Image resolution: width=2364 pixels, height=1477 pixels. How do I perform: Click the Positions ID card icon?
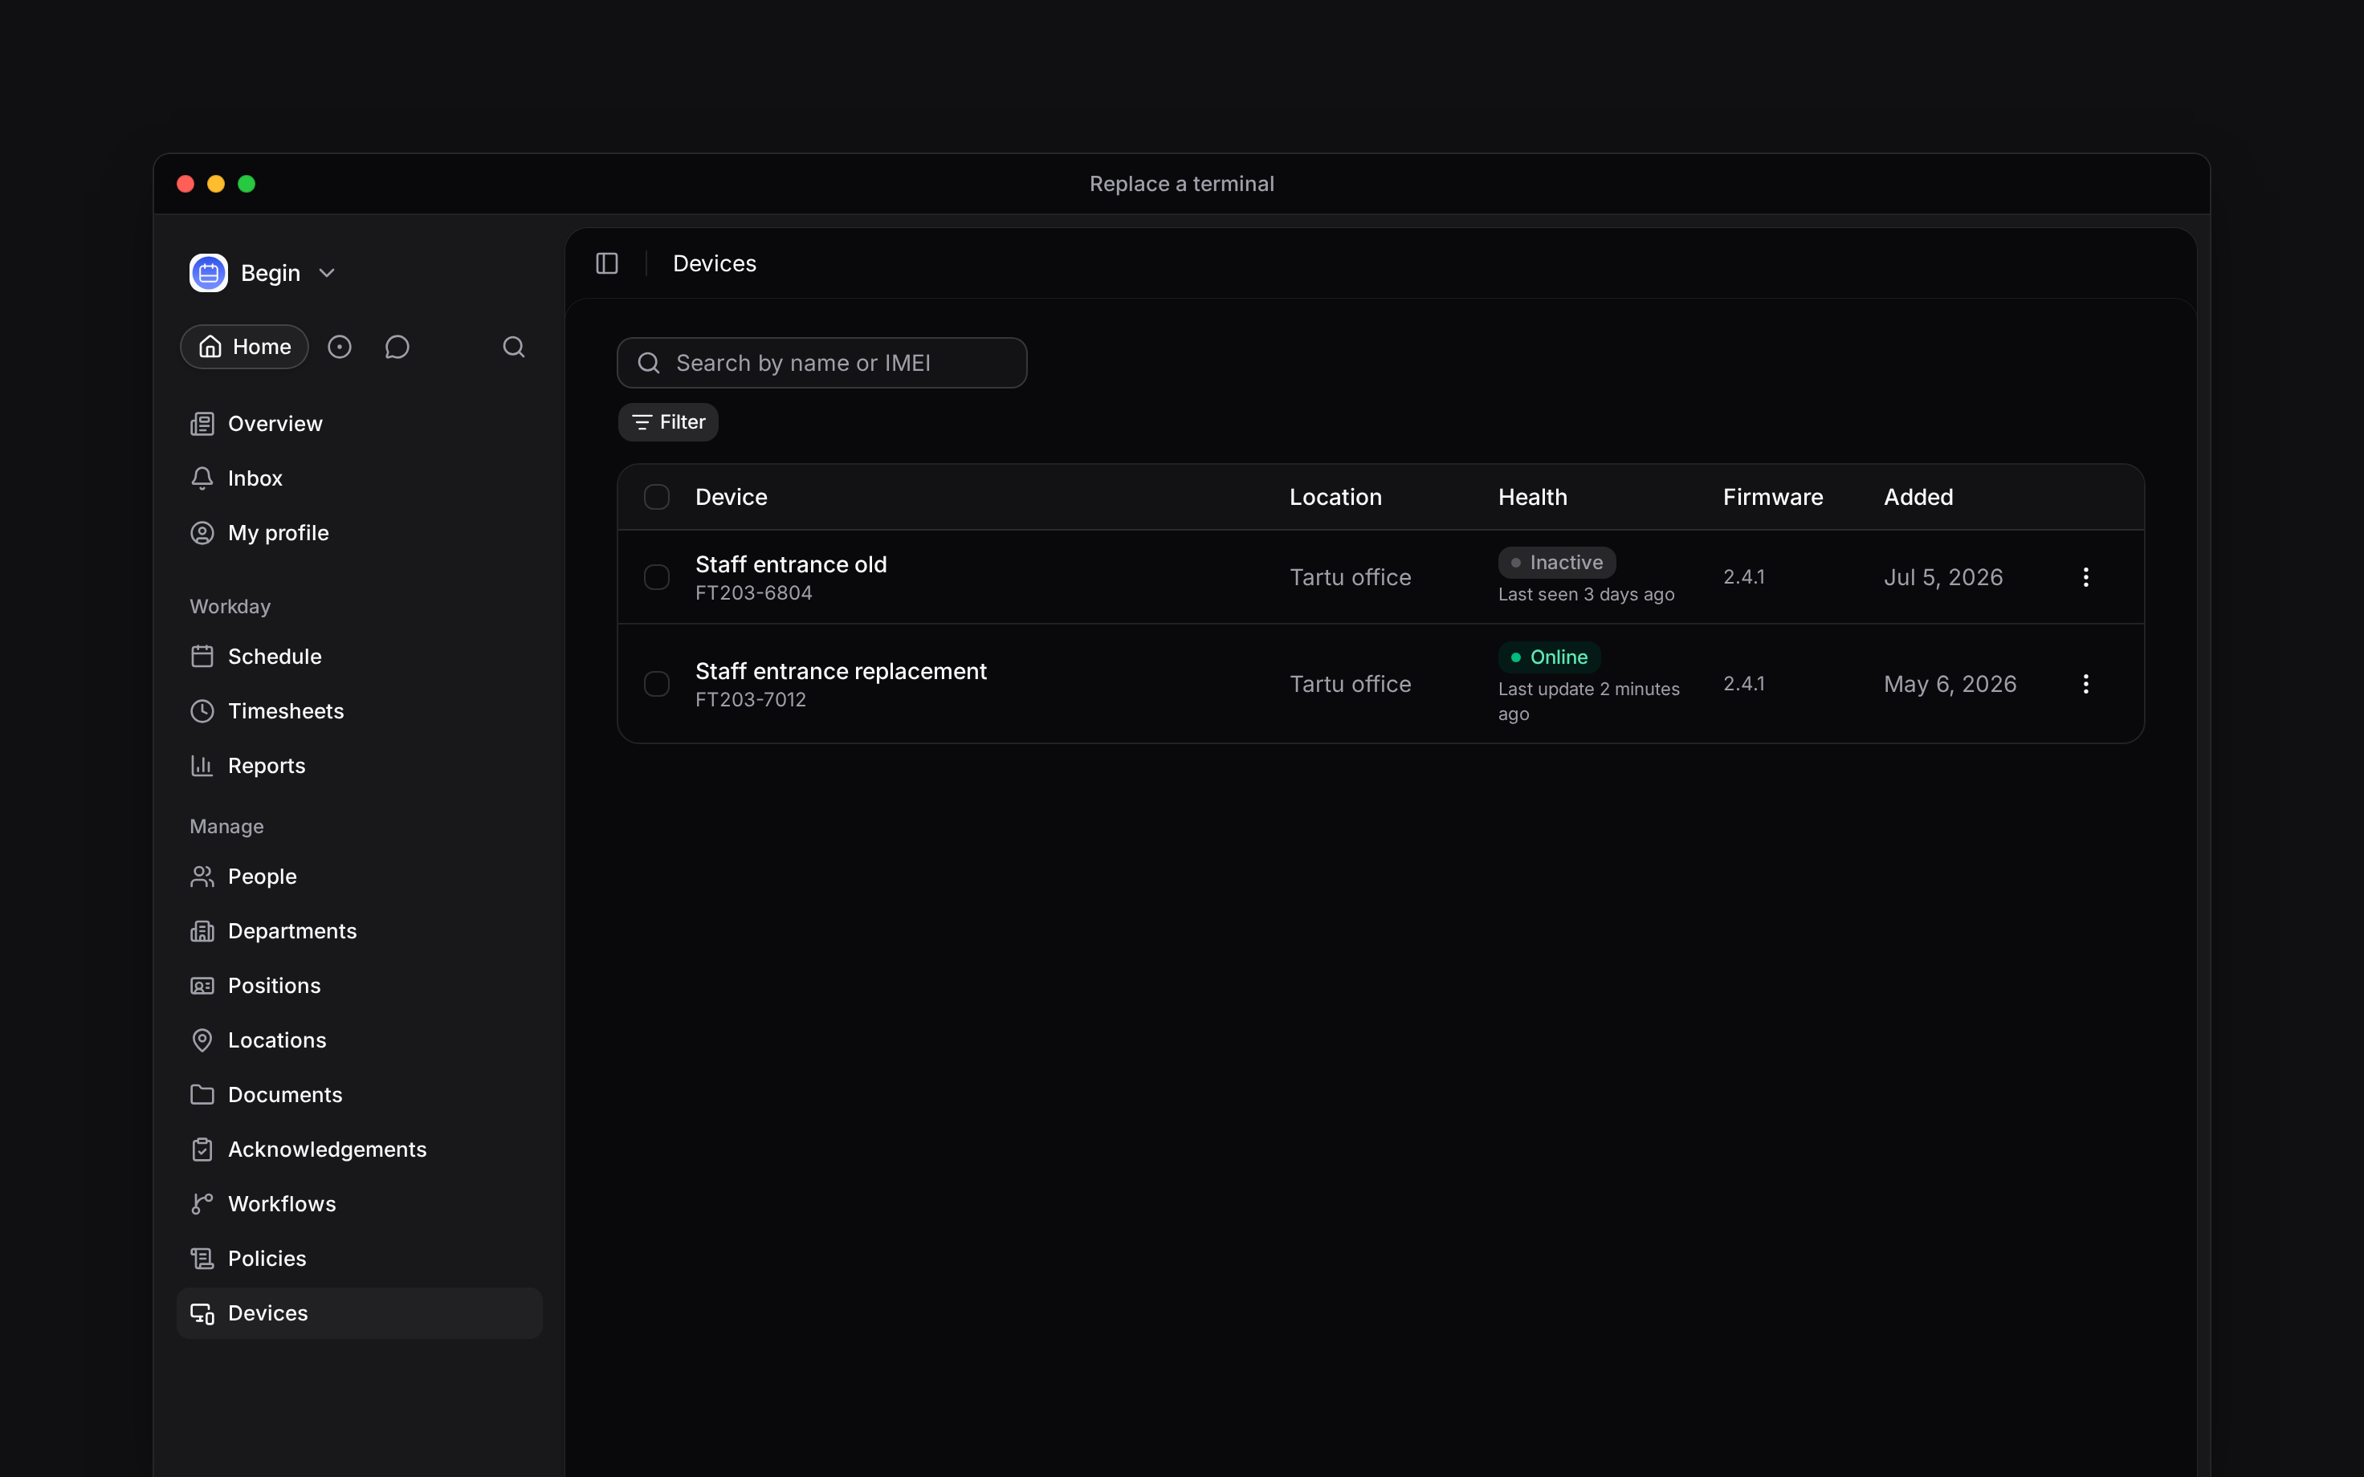202,986
